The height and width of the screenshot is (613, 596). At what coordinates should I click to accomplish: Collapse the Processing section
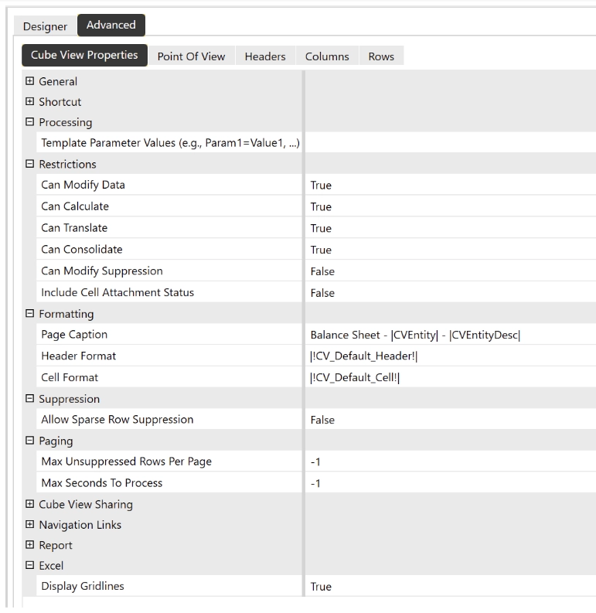coord(30,122)
